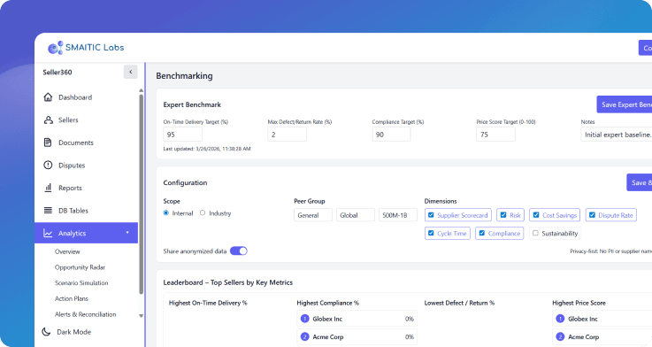Image resolution: width=652 pixels, height=347 pixels.
Task: Click Acme Corp under Highest Price Score
Action: [x=584, y=336]
